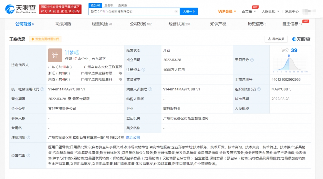
Task: Open the 历史信息 tab
Action: tap(257, 24)
